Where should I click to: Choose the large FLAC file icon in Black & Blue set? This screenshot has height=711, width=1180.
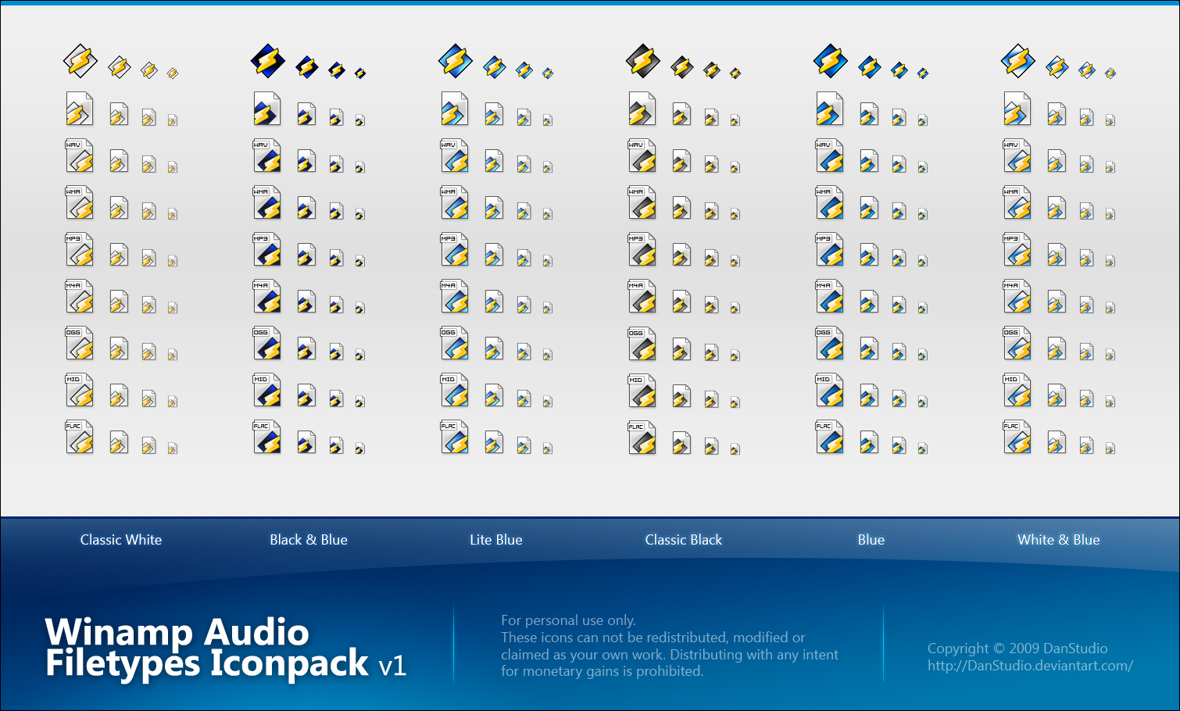[267, 437]
